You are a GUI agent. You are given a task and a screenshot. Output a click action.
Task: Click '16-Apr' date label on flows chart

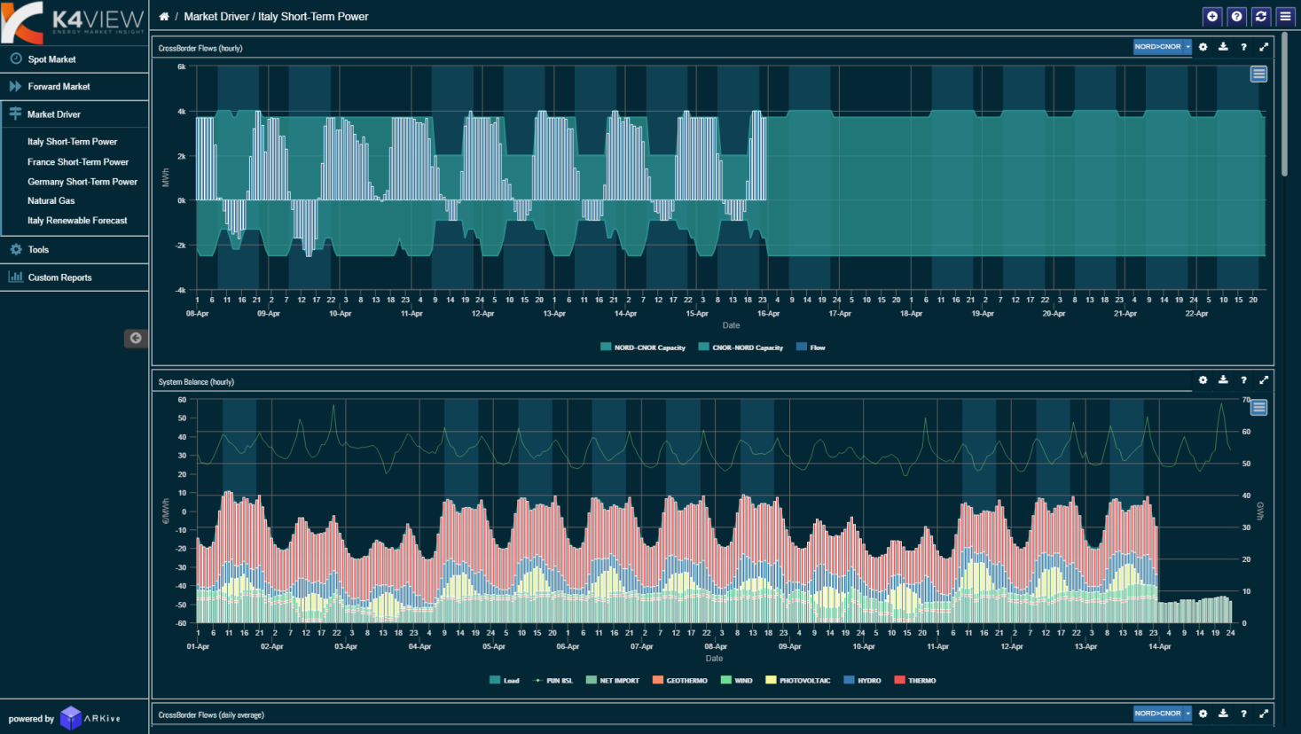pos(768,314)
